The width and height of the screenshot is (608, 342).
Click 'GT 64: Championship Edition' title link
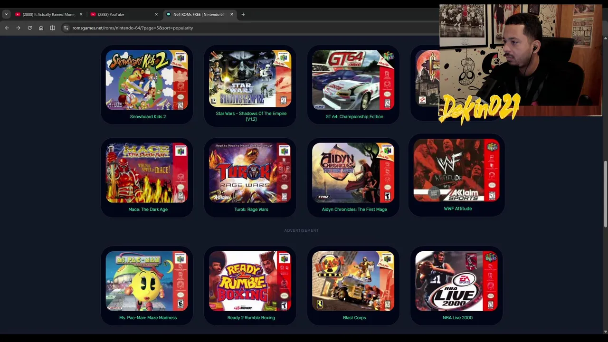(x=354, y=116)
